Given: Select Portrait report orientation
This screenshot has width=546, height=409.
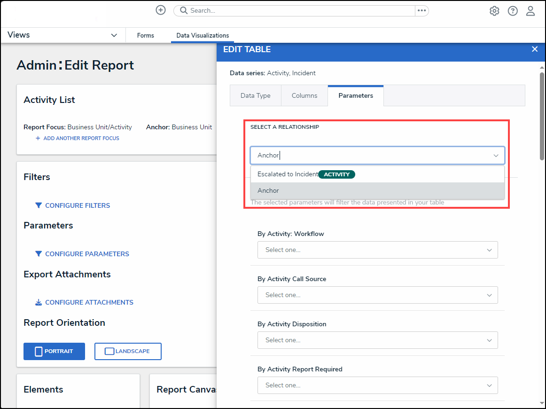Looking at the screenshot, I should (x=54, y=351).
